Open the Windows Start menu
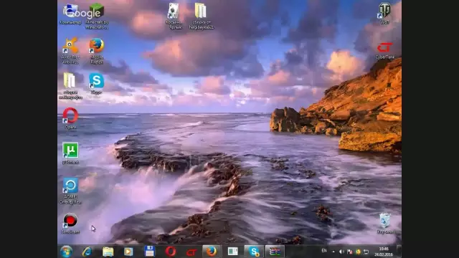This screenshot has width=459, height=258. click(x=67, y=252)
